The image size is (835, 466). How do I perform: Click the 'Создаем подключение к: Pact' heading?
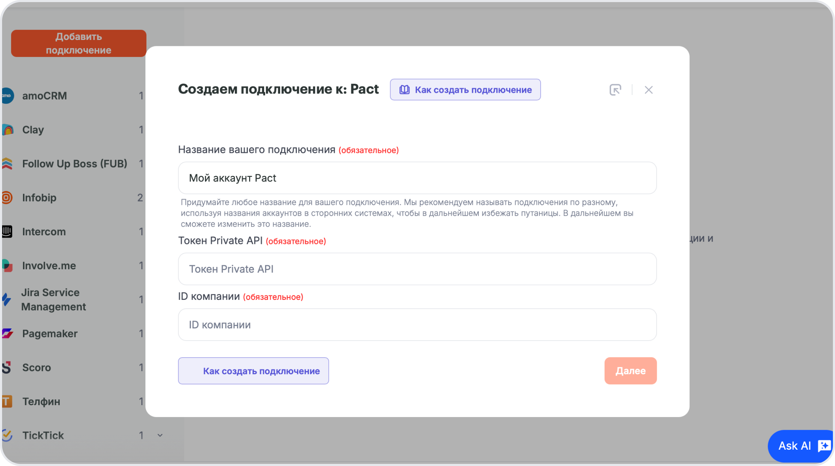click(278, 89)
